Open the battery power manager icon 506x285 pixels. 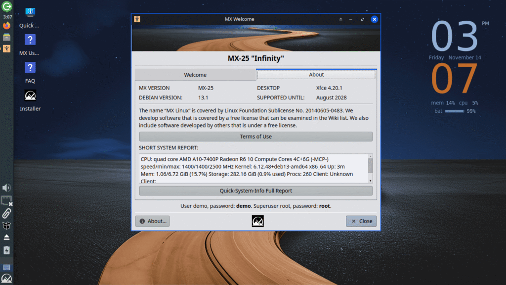click(6, 250)
